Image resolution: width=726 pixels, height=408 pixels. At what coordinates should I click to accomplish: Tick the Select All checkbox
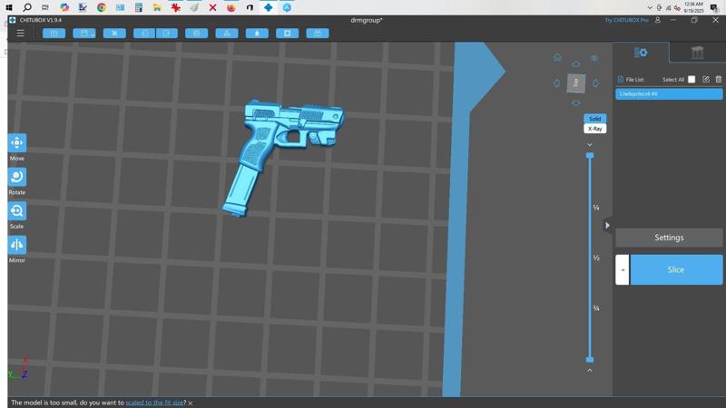692,80
